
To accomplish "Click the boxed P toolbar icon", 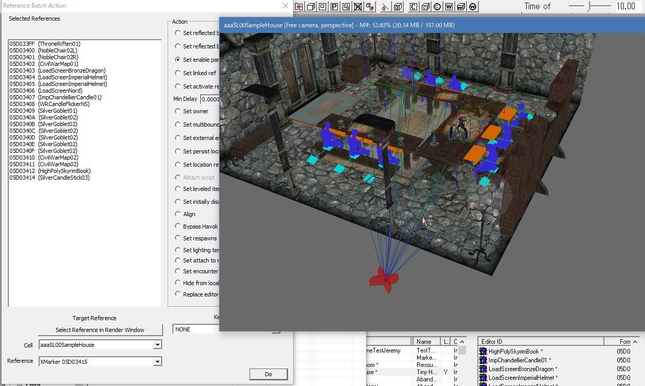I will pyautogui.click(x=334, y=7).
